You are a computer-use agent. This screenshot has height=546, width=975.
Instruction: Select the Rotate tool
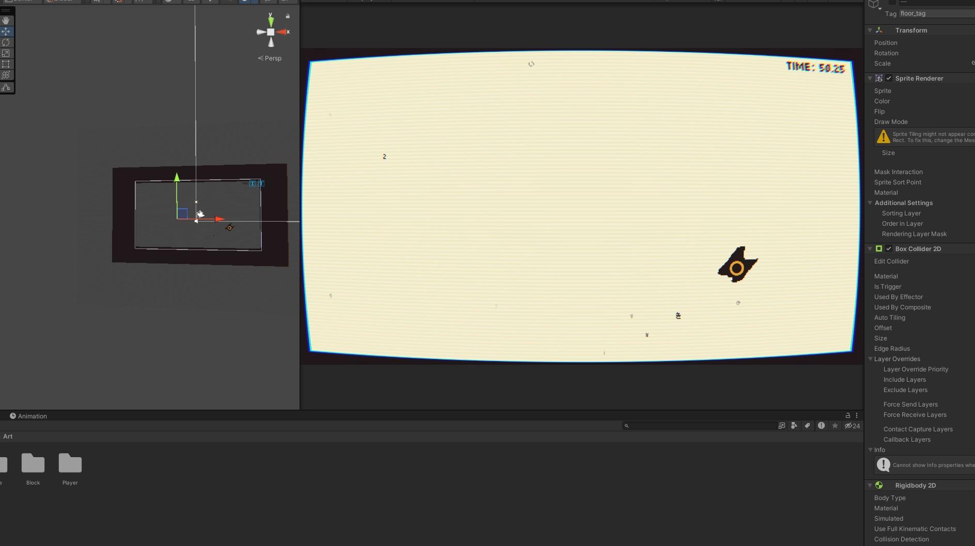pos(6,42)
